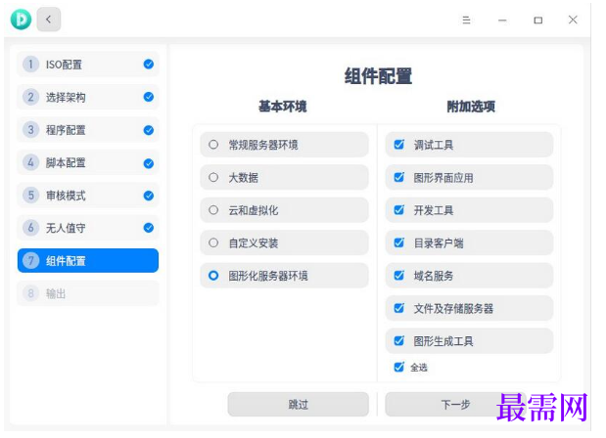Open step 8 输出
This screenshot has height=438, width=606.
(x=88, y=293)
